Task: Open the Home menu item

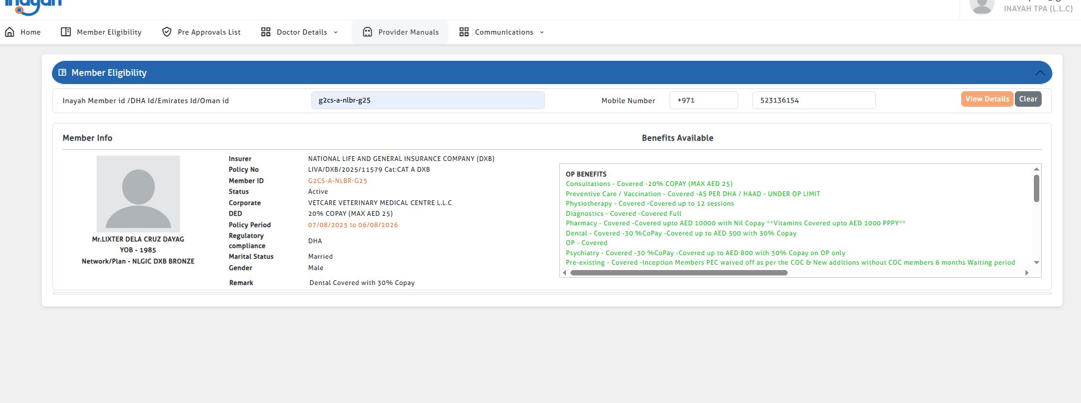Action: pos(23,32)
